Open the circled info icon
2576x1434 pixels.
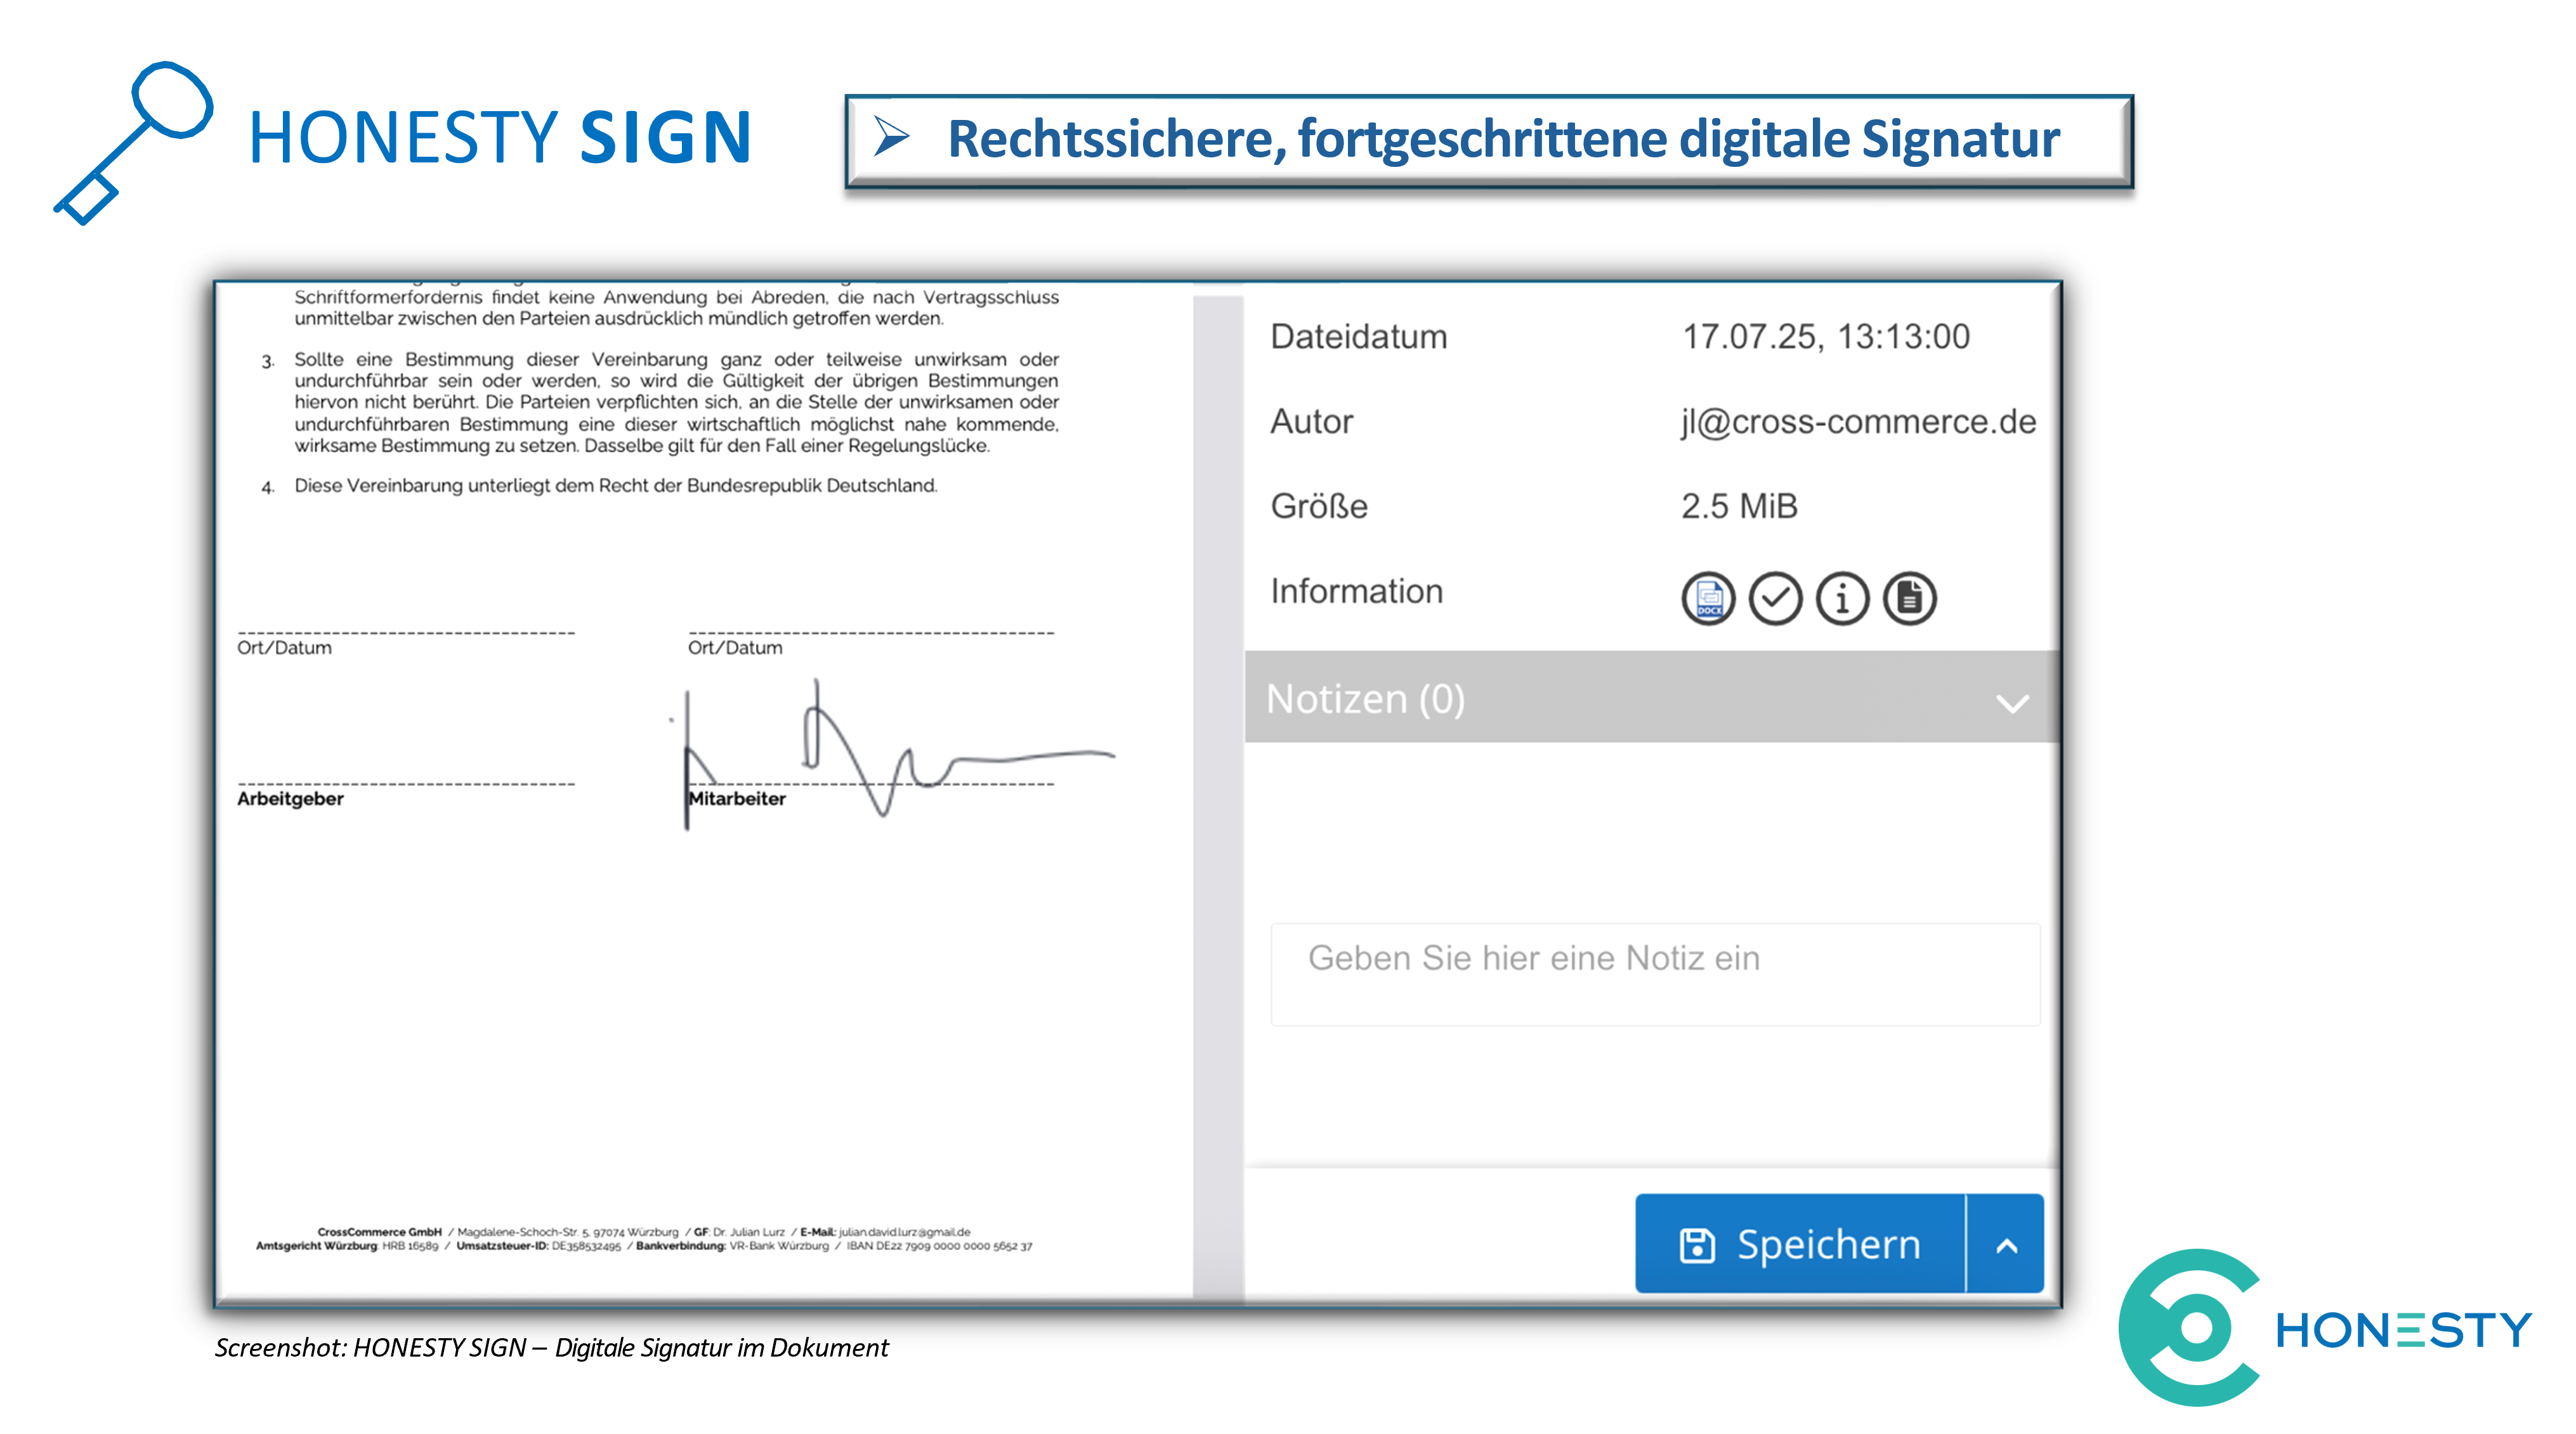[x=1842, y=599]
